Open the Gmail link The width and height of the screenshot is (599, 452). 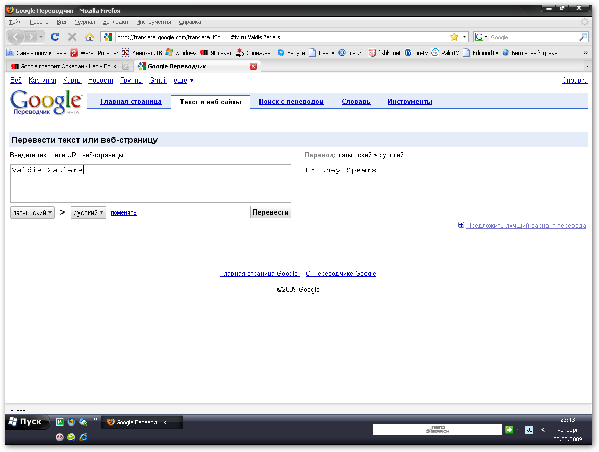point(158,80)
